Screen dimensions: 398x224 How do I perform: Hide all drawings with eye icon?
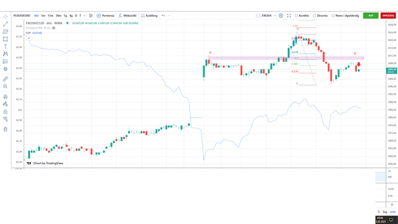[6, 119]
